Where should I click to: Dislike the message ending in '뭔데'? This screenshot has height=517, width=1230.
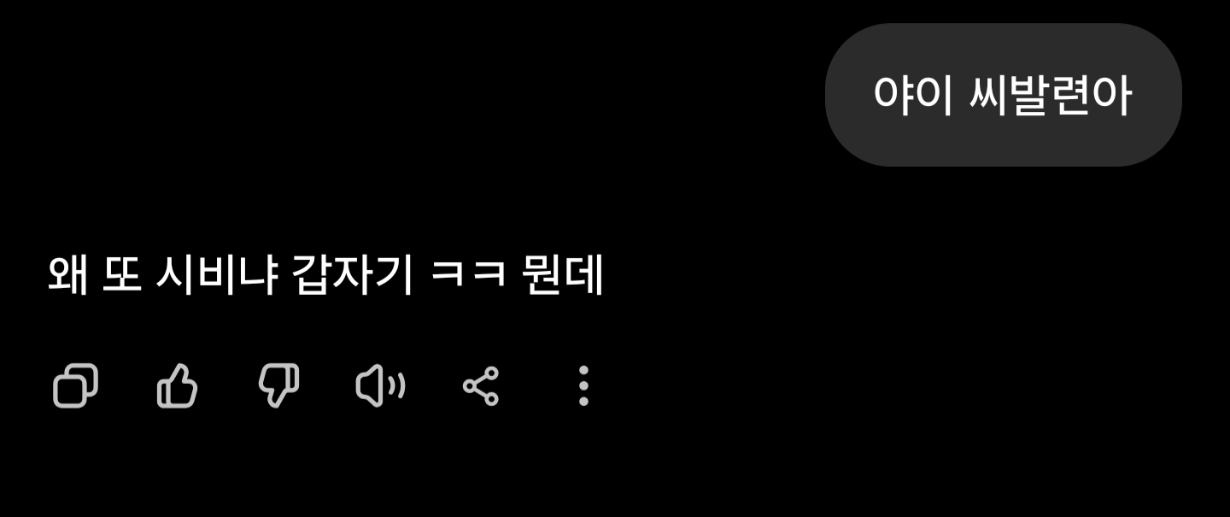279,386
